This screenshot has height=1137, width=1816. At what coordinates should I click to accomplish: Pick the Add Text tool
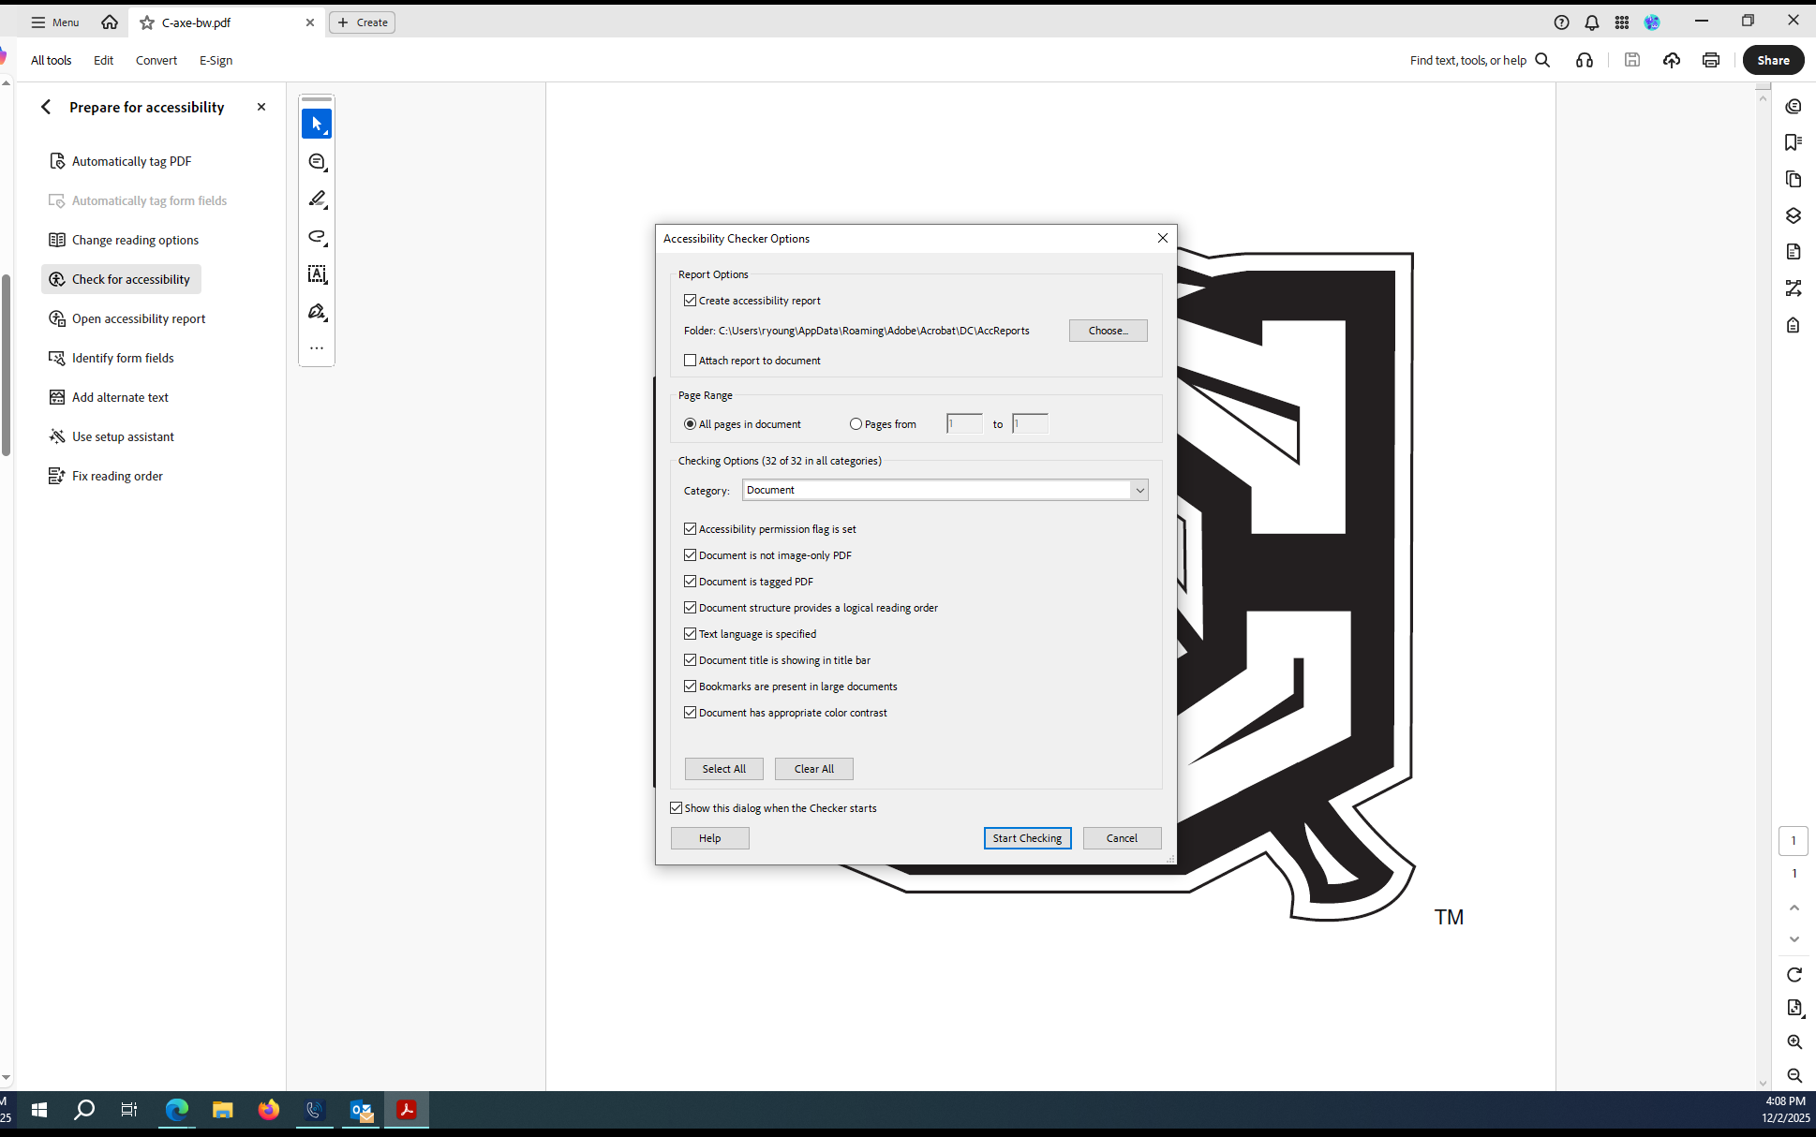[x=317, y=273]
